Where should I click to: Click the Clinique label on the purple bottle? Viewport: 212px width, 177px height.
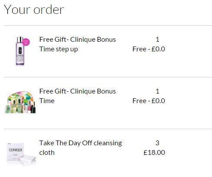(20, 56)
